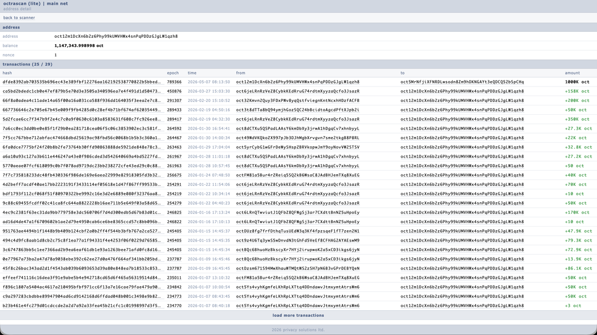The image size is (597, 335).
Task: Open transaction hash starting 7f7c73581823
Action: coord(82,175)
